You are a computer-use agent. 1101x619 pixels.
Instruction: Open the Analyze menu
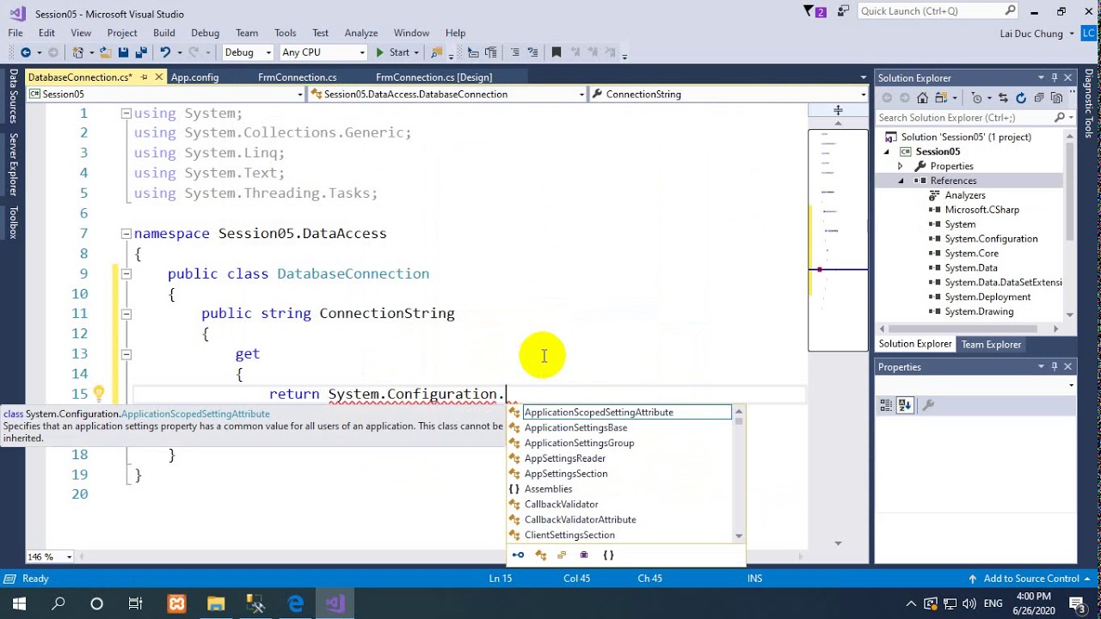pyautogui.click(x=361, y=33)
